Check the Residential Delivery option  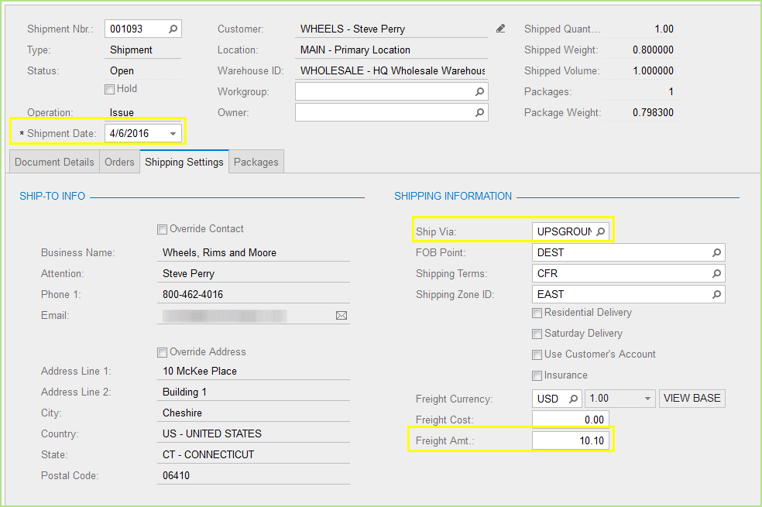[537, 313]
